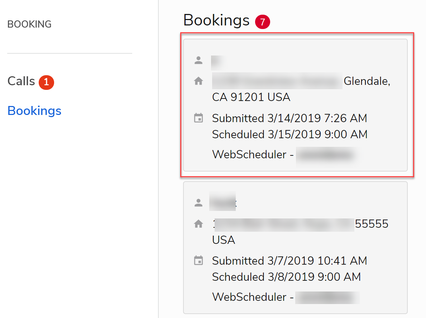Screen dimensions: 426x318
Task: Select Bookings in the left sidebar
Action: click(34, 111)
